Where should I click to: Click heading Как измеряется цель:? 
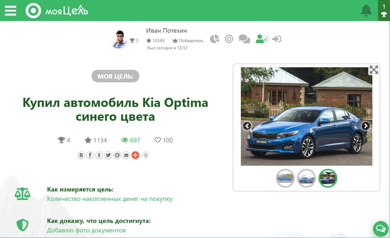coord(80,189)
